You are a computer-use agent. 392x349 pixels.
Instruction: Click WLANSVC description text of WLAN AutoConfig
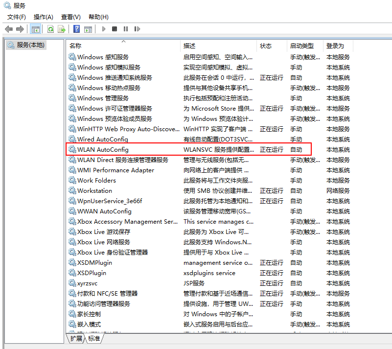pos(219,149)
